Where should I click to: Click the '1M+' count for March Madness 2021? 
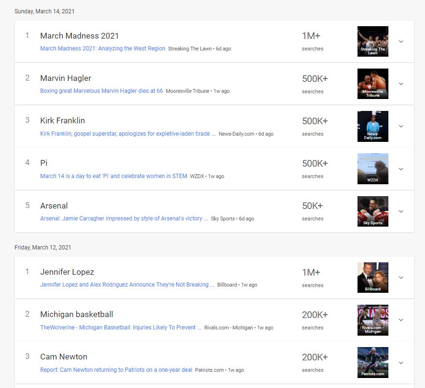(x=311, y=36)
